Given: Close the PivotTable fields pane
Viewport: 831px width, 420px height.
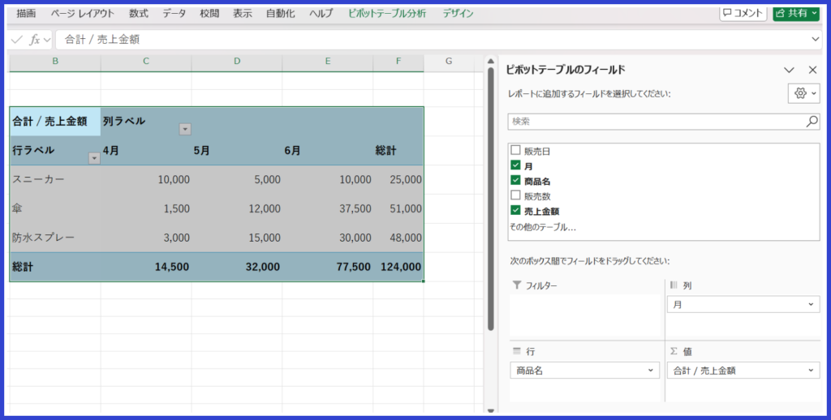Looking at the screenshot, I should click(x=812, y=71).
